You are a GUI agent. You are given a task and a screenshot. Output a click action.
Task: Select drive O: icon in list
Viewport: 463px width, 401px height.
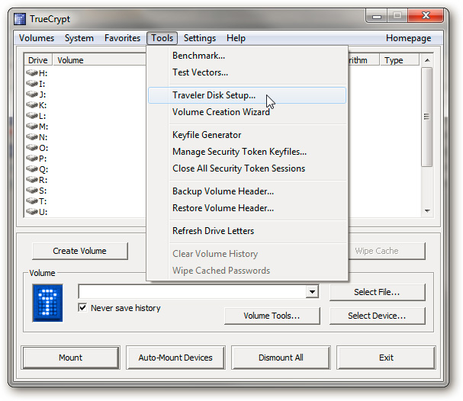point(32,148)
